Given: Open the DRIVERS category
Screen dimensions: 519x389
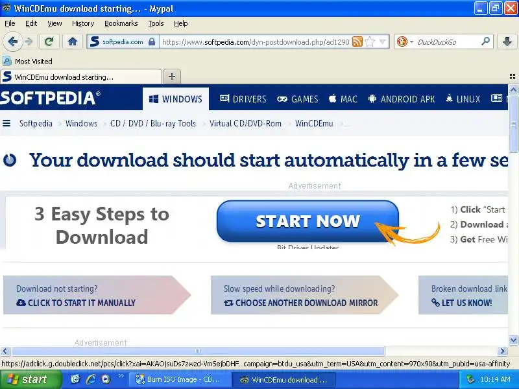Looking at the screenshot, I should tap(243, 99).
